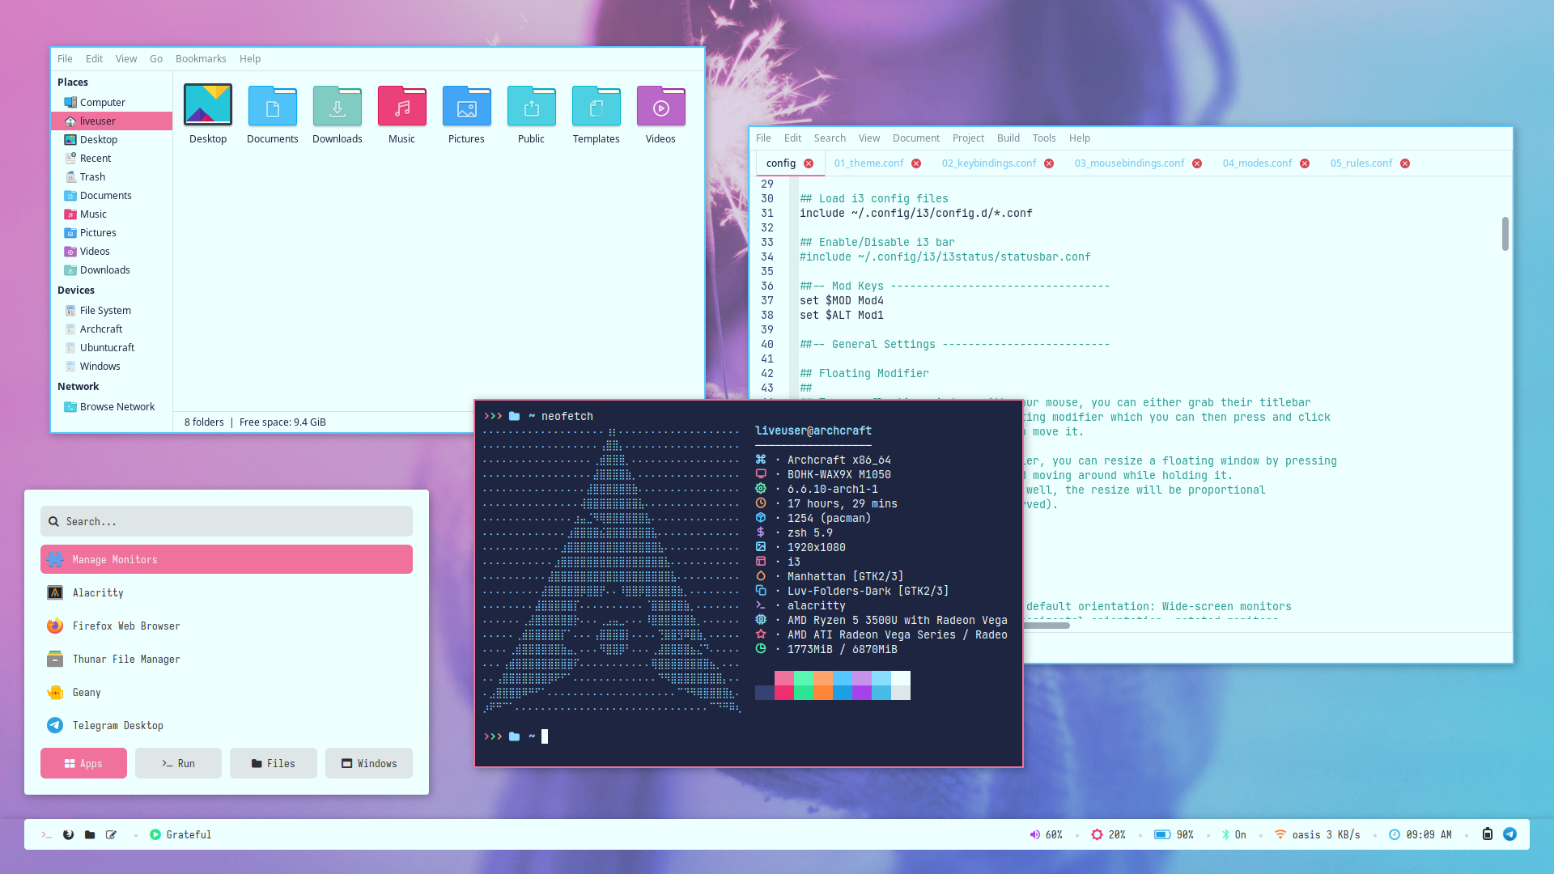Click the terminal icon in the bottom bar

(47, 834)
